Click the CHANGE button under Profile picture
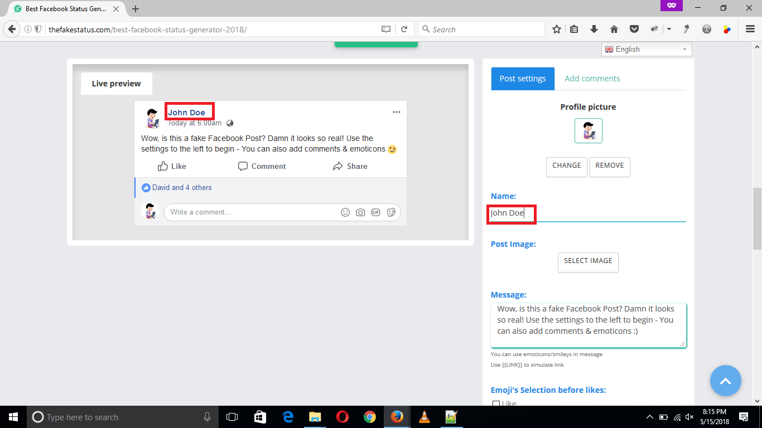This screenshot has width=762, height=428. [x=566, y=166]
